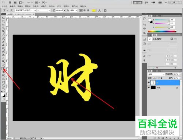Select the Quick Selection tool
The image size is (183, 140).
click(3, 28)
